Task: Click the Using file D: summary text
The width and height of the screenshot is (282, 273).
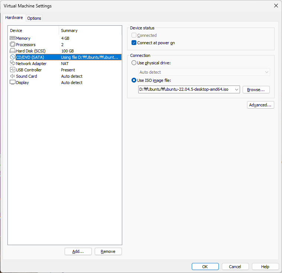Action: [x=90, y=57]
